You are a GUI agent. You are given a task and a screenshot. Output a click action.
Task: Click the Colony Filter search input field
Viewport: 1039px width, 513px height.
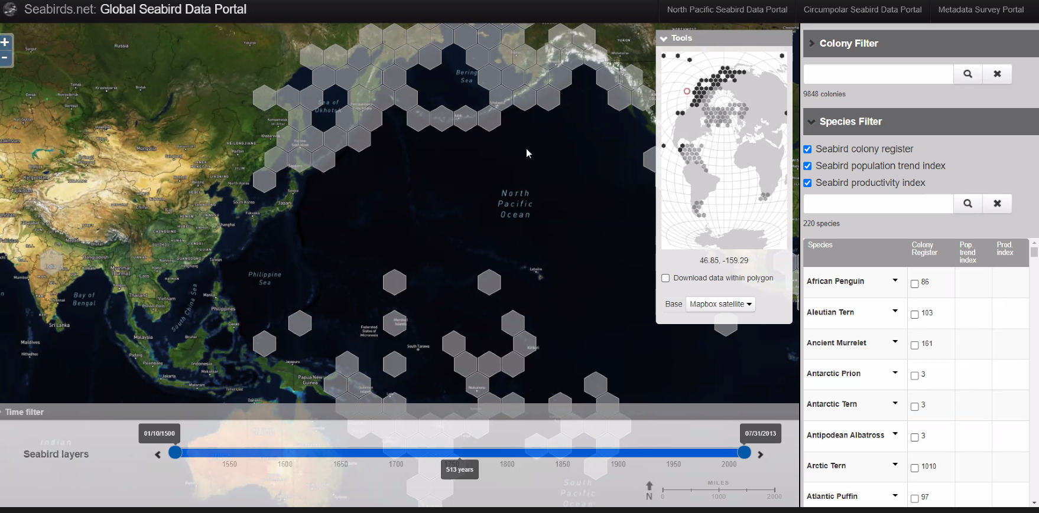878,74
